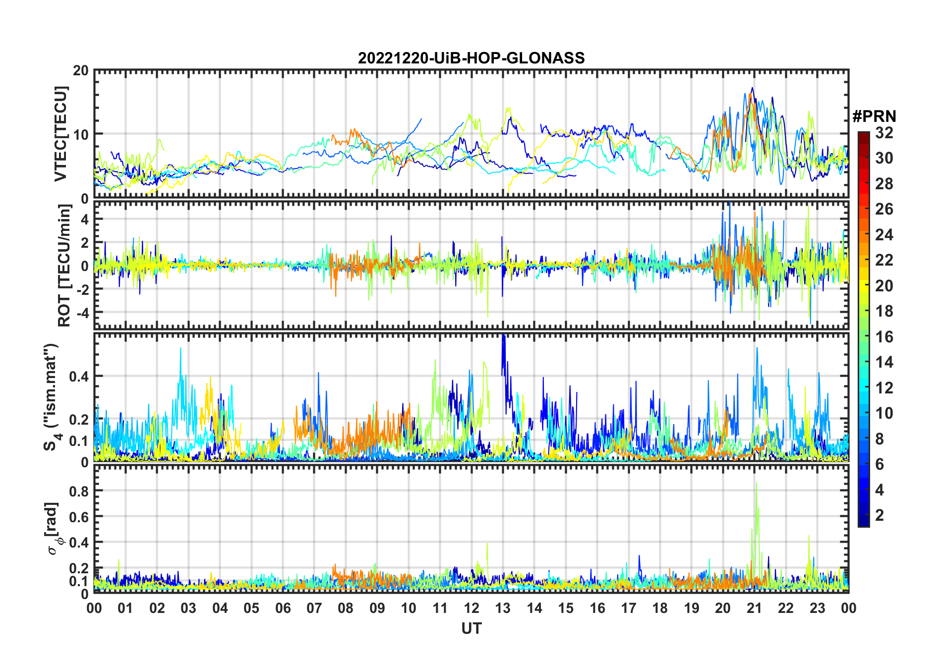Click x-axis hour tick 03
The image size is (943, 659).
tap(188, 608)
